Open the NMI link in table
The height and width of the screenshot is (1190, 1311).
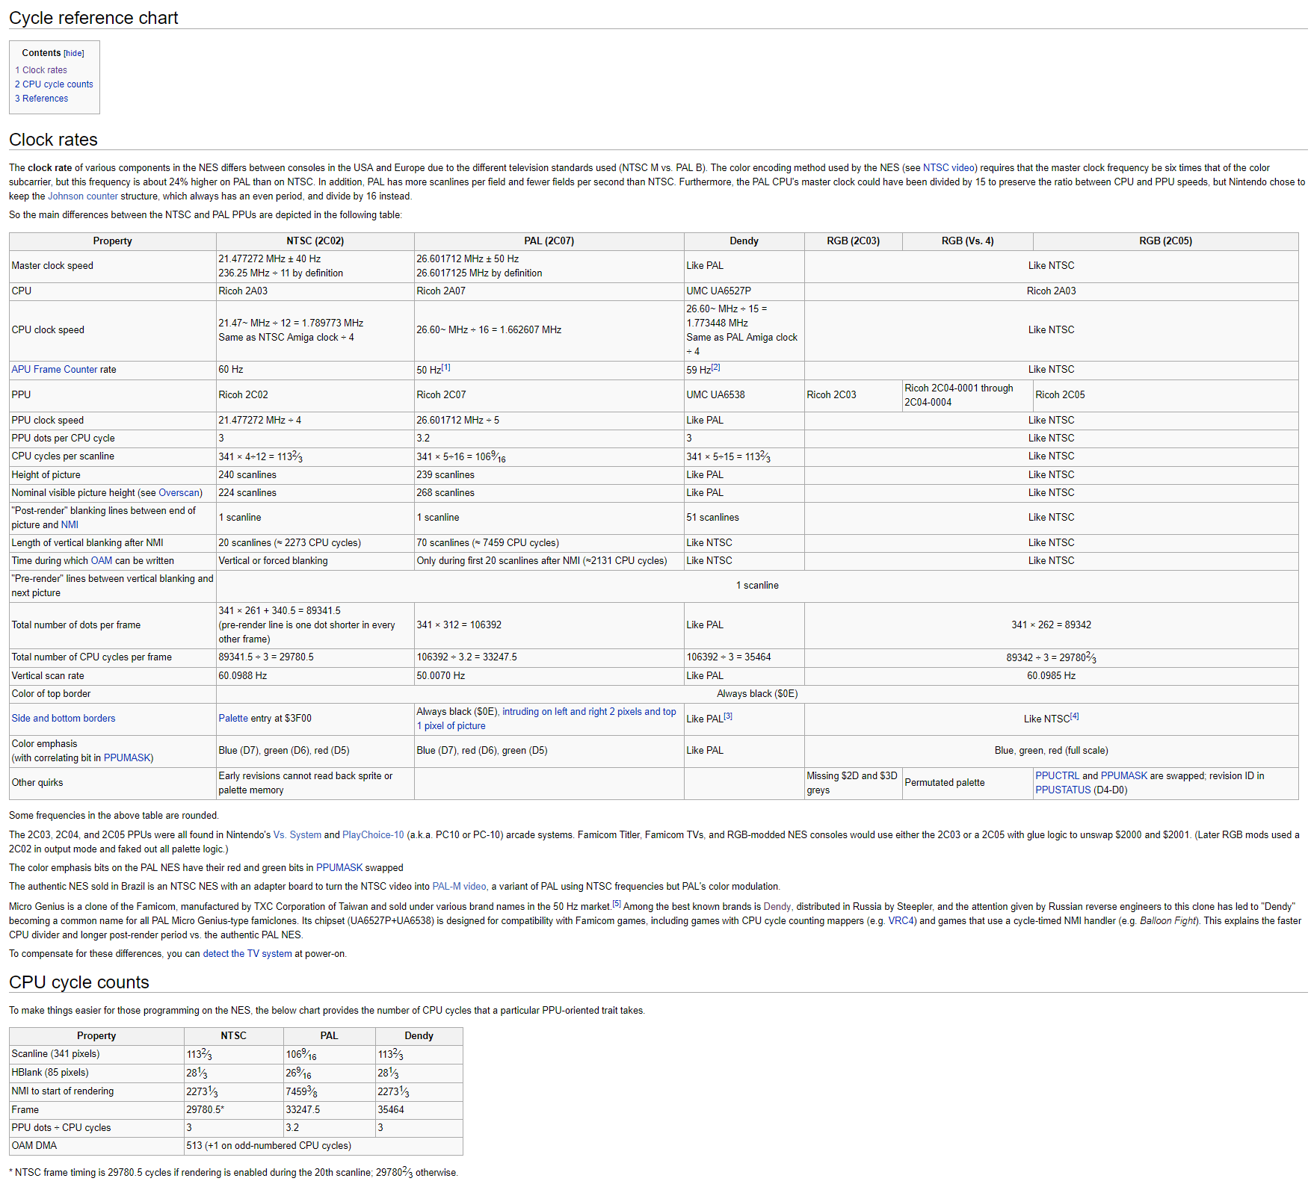point(70,525)
